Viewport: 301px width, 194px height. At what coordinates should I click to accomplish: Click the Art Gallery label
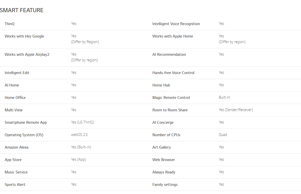click(x=161, y=147)
